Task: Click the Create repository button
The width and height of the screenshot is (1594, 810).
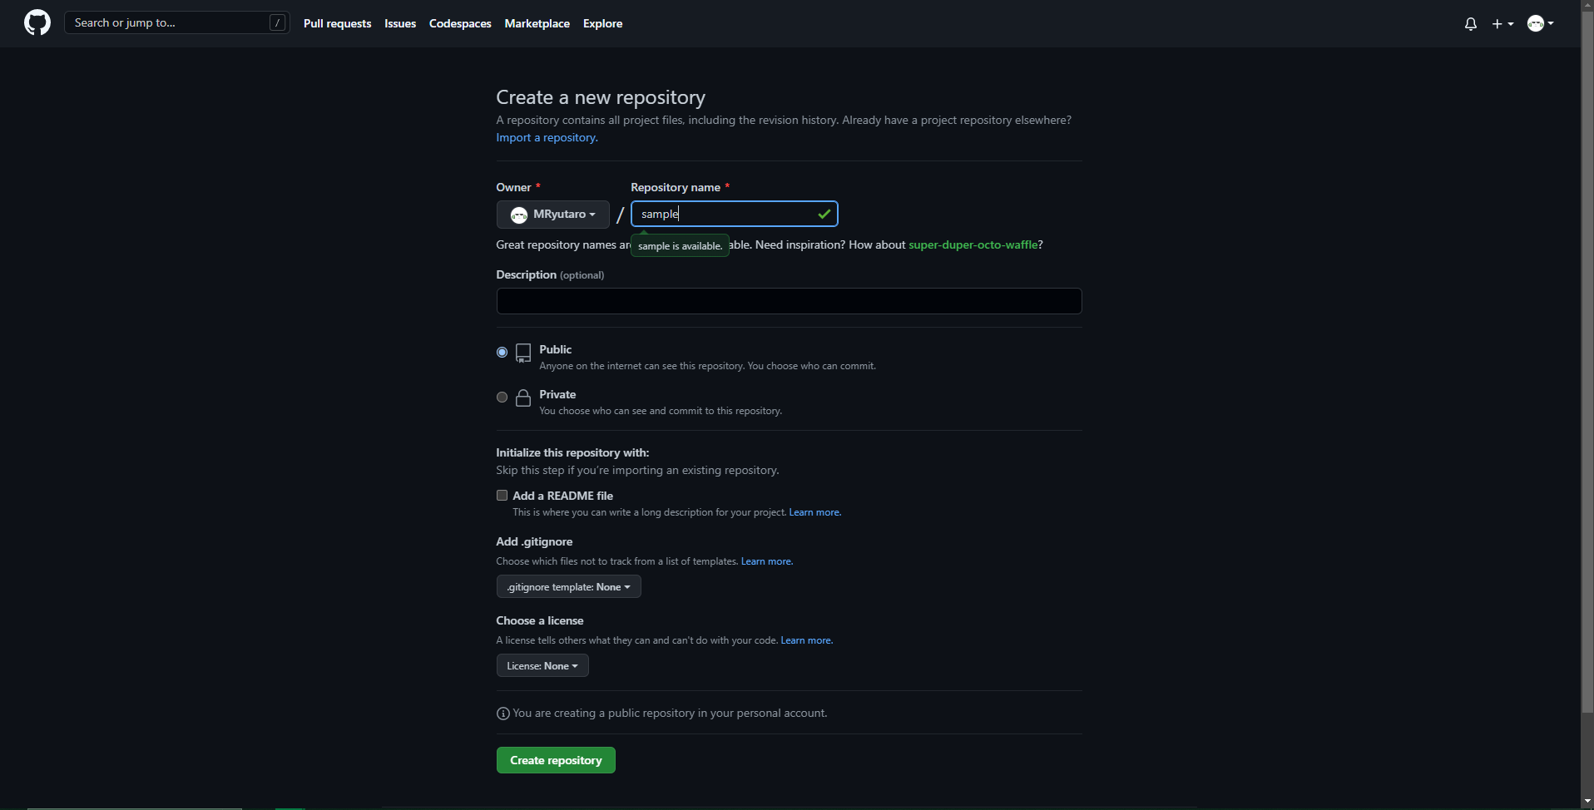Action: click(x=555, y=759)
